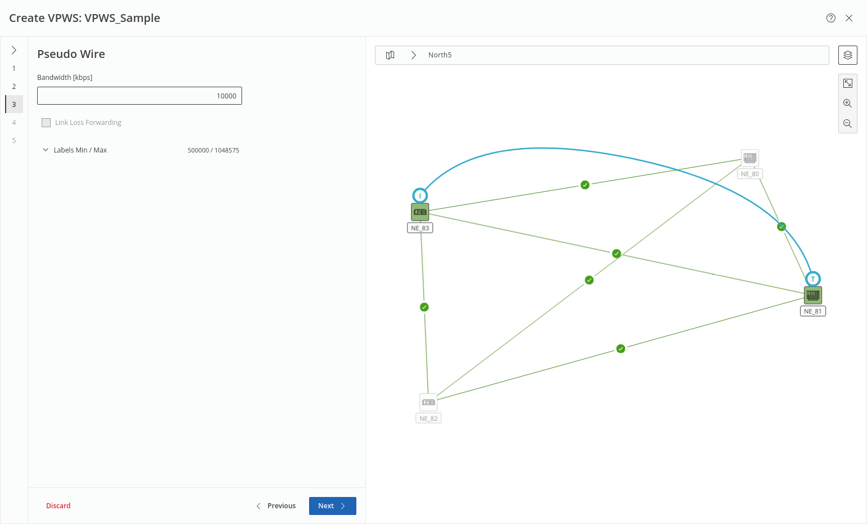Click the Next button
Image resolution: width=867 pixels, height=524 pixels.
point(332,506)
